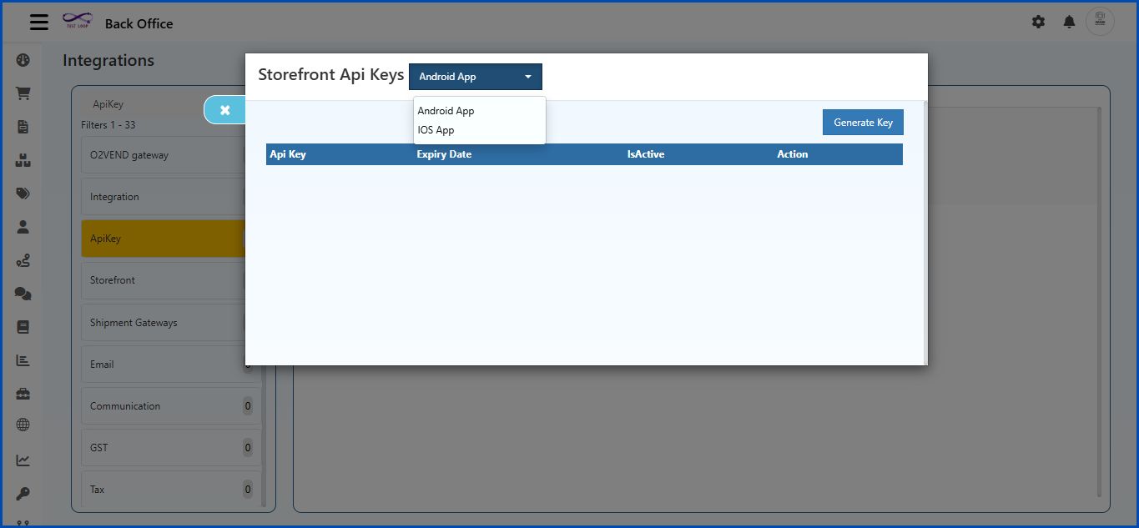Open the documents icon in left sidebar

pyautogui.click(x=23, y=127)
